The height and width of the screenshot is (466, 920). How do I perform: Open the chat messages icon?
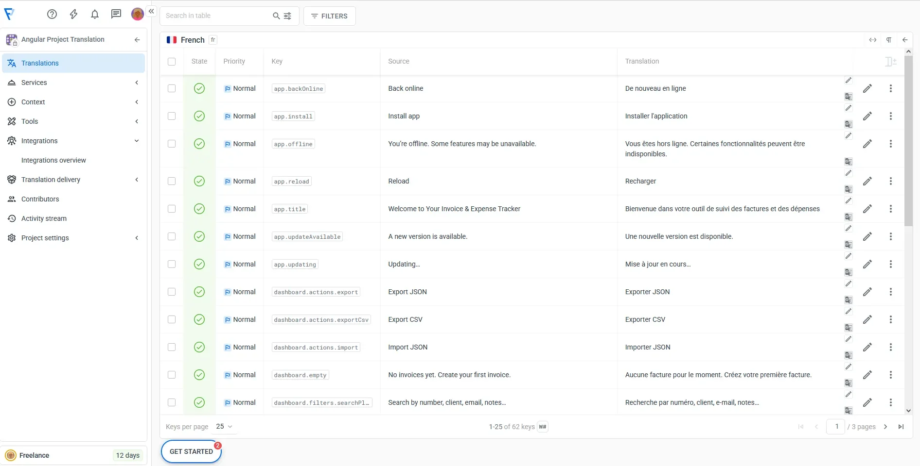tap(116, 14)
